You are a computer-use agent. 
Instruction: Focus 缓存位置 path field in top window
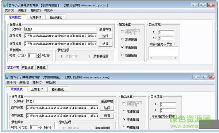coord(60,36)
